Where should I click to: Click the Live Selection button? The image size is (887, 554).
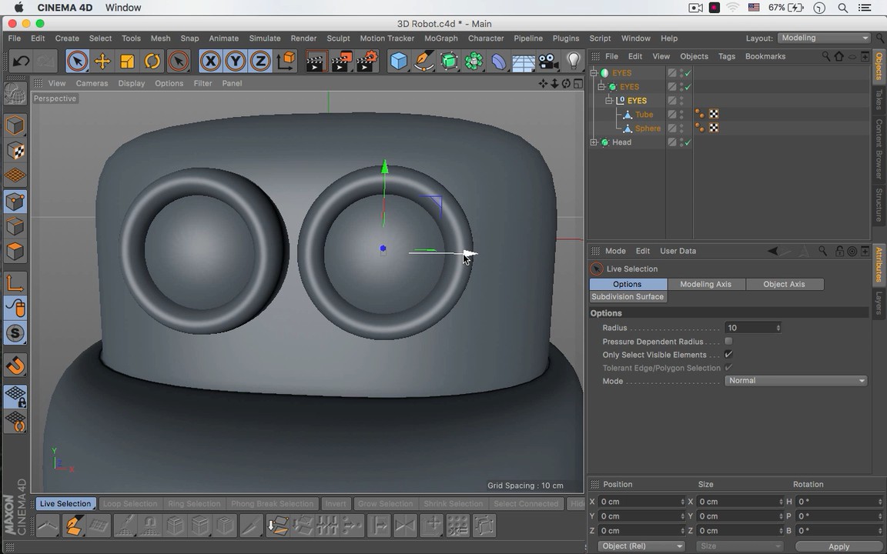click(x=65, y=504)
